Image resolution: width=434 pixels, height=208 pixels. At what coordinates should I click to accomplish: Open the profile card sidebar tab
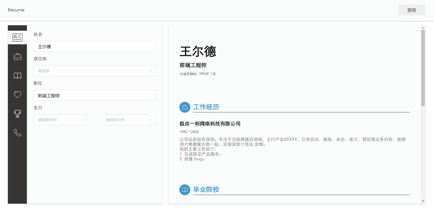pyautogui.click(x=17, y=37)
